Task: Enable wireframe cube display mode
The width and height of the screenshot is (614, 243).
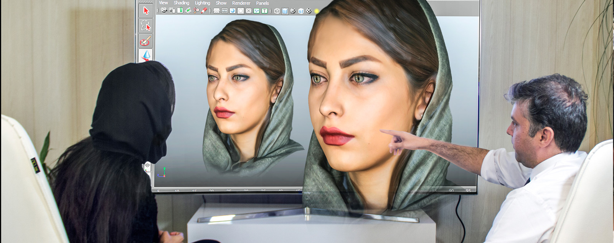Action: click(277, 11)
